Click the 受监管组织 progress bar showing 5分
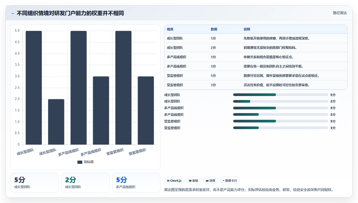The width and height of the screenshot is (358, 203). 281,121
